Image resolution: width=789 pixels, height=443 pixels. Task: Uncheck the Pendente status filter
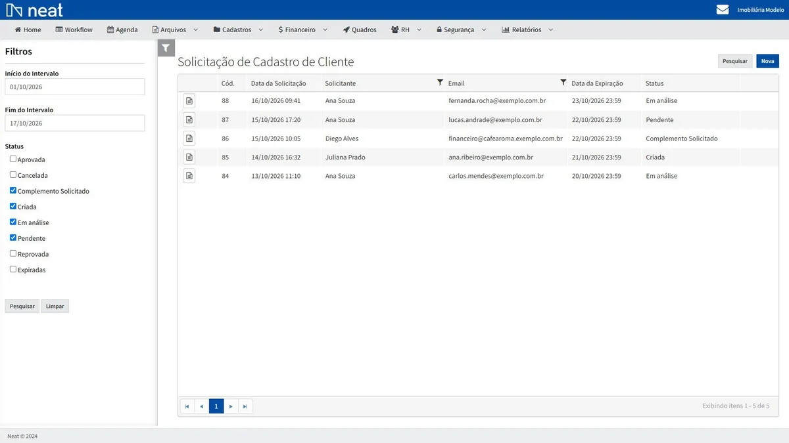pyautogui.click(x=13, y=238)
